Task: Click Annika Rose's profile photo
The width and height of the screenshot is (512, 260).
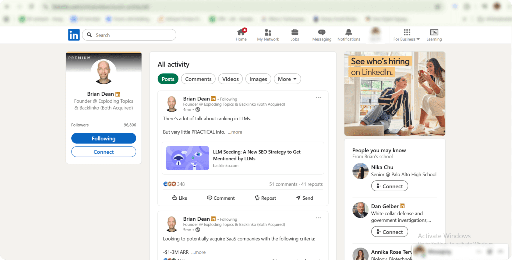Action: pos(360,254)
